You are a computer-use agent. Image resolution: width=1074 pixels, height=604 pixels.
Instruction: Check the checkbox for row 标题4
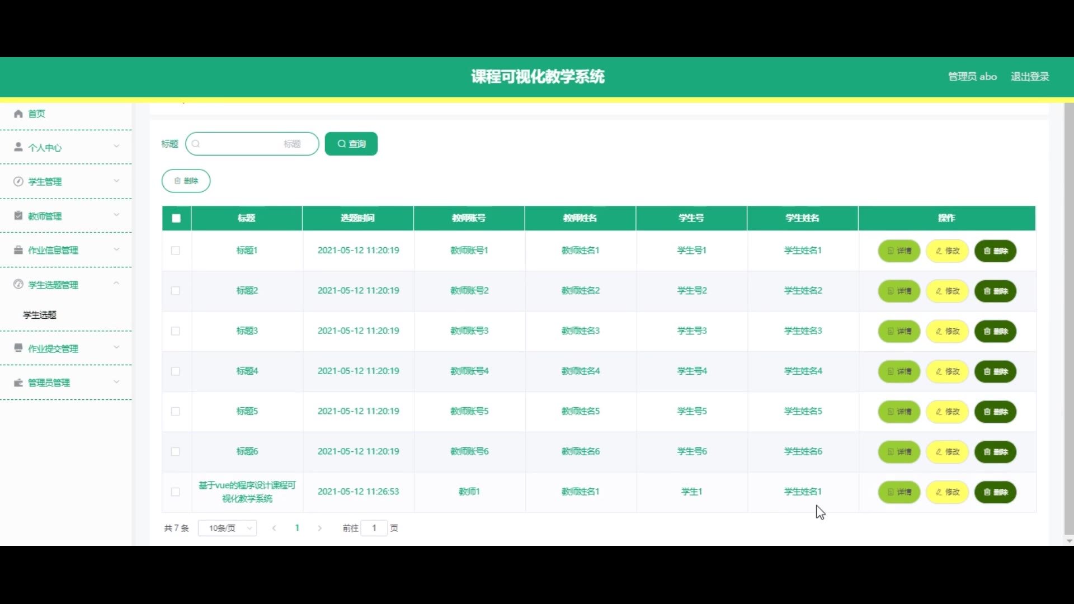[176, 371]
